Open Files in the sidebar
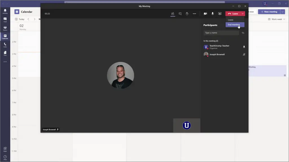 point(5,53)
